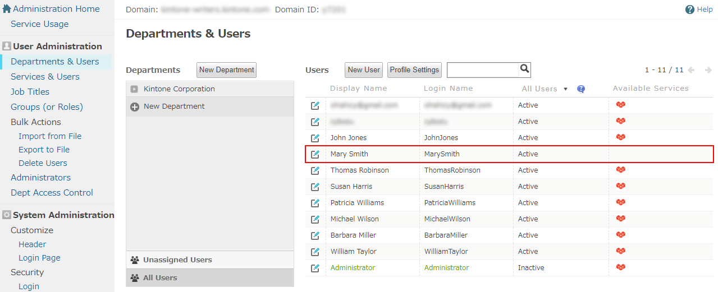Open the blue question mark help icon
The image size is (718, 292).
[x=581, y=89]
